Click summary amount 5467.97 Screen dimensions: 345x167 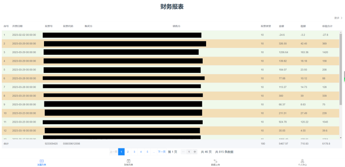[x=283, y=144]
